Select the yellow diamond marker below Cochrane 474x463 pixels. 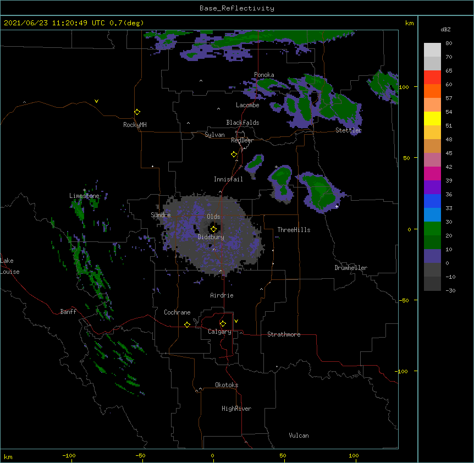click(187, 324)
